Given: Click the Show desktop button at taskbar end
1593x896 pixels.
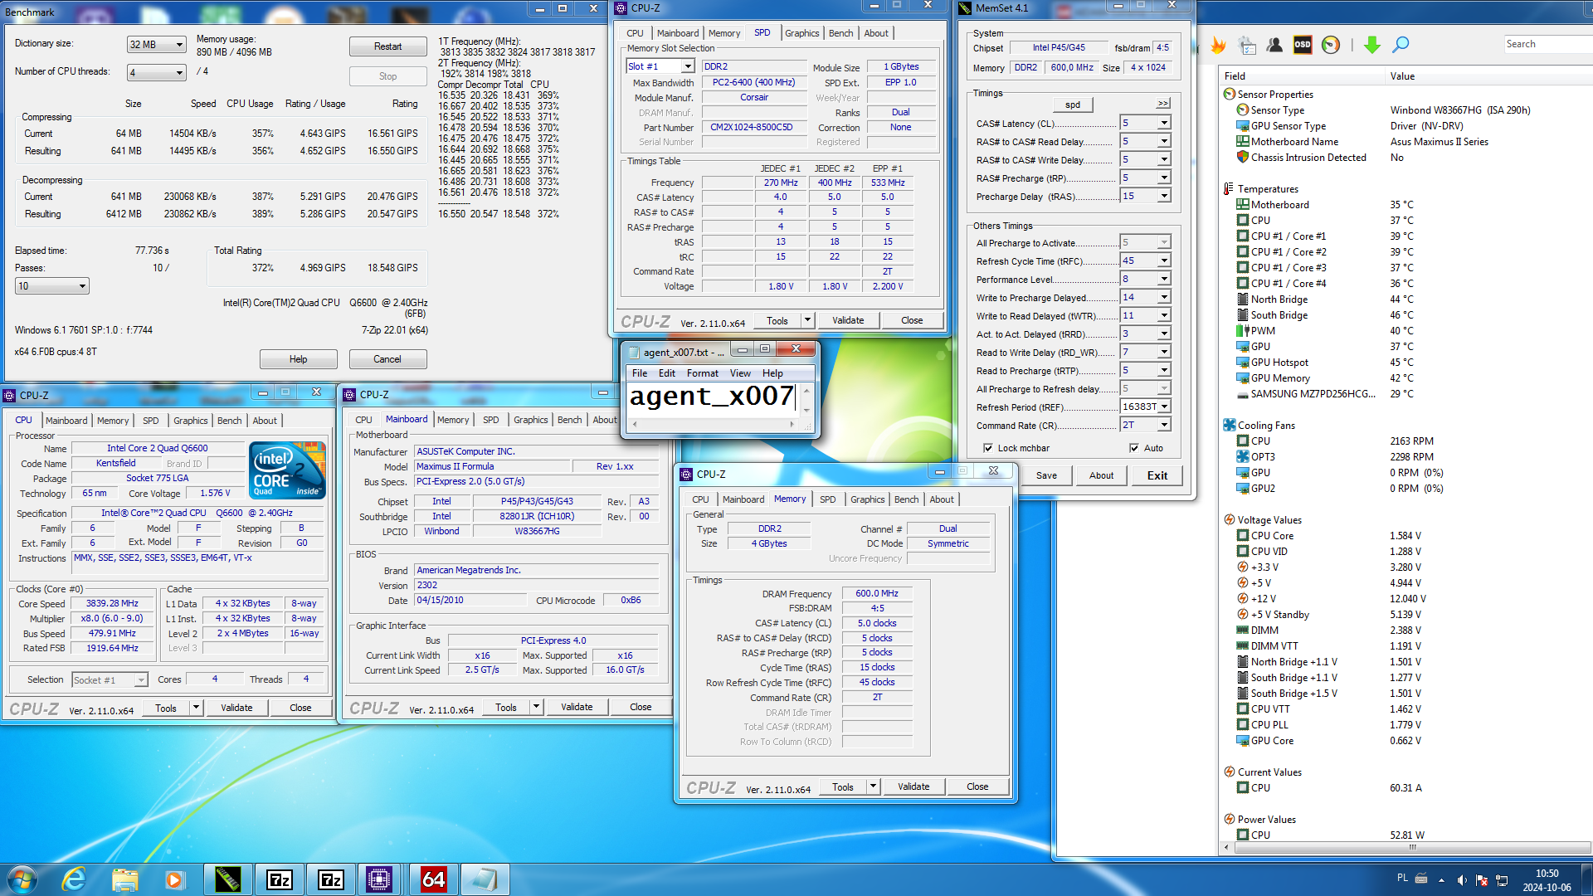Looking at the screenshot, I should pyautogui.click(x=1587, y=879).
